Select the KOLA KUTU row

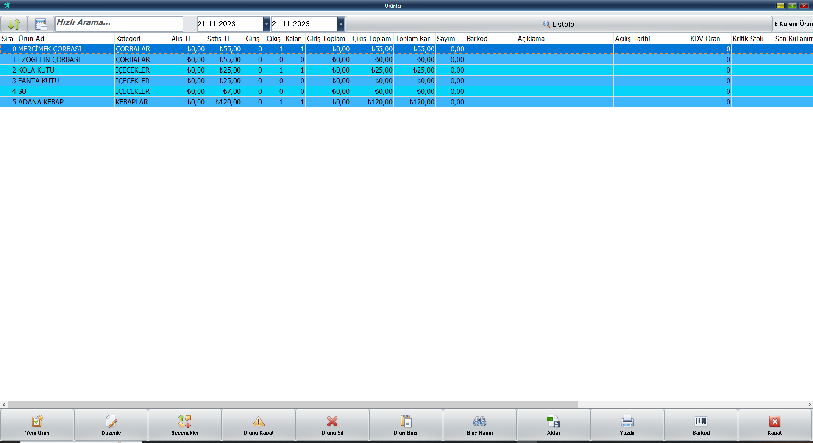(406, 70)
